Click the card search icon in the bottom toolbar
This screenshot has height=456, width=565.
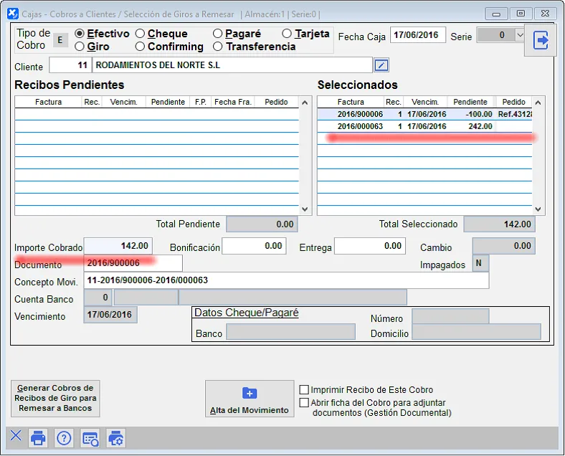point(90,437)
